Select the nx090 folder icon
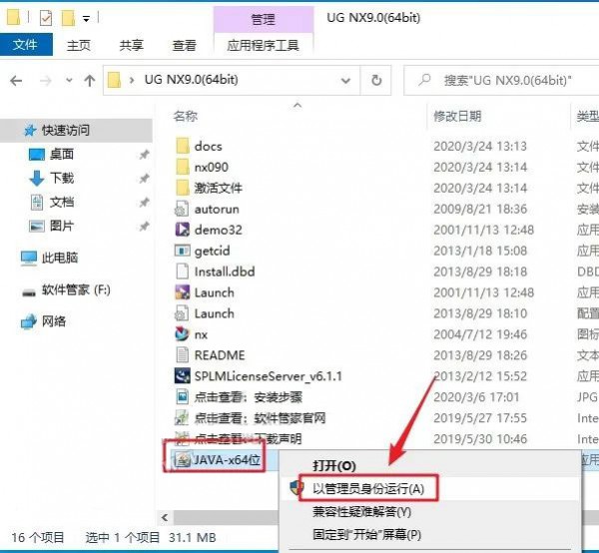Screen dimensions: 599x553 coord(183,167)
